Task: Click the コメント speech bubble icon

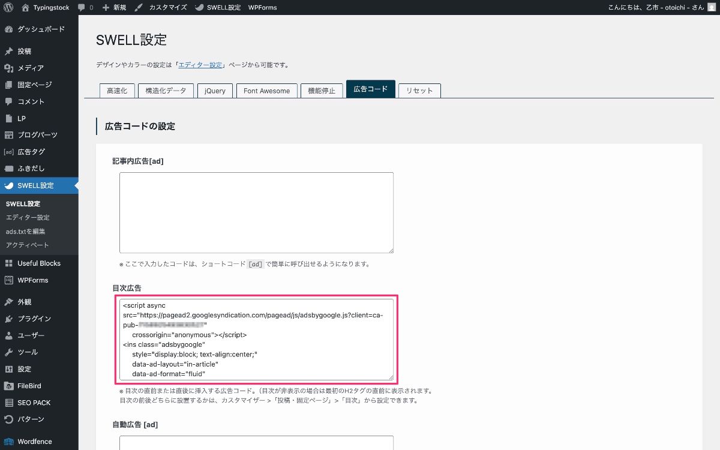Action: point(8,101)
